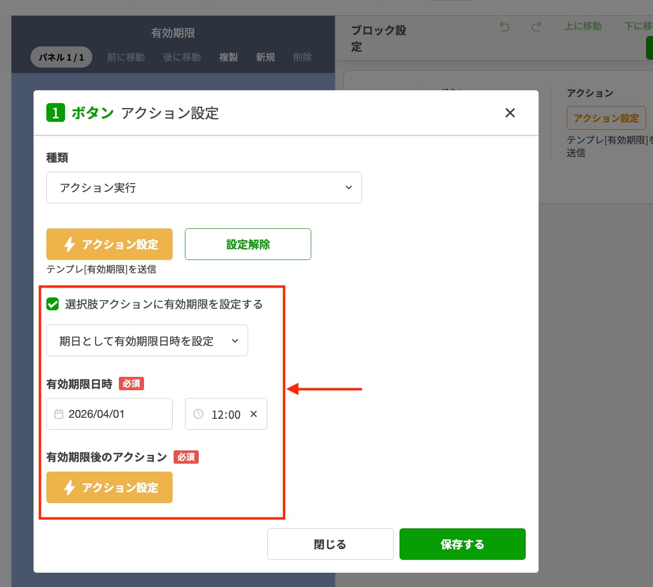The width and height of the screenshot is (653, 587).
Task: Click the 設定解除 button
Action: (248, 244)
